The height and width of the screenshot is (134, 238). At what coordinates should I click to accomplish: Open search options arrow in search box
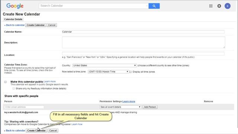[x=147, y=6]
